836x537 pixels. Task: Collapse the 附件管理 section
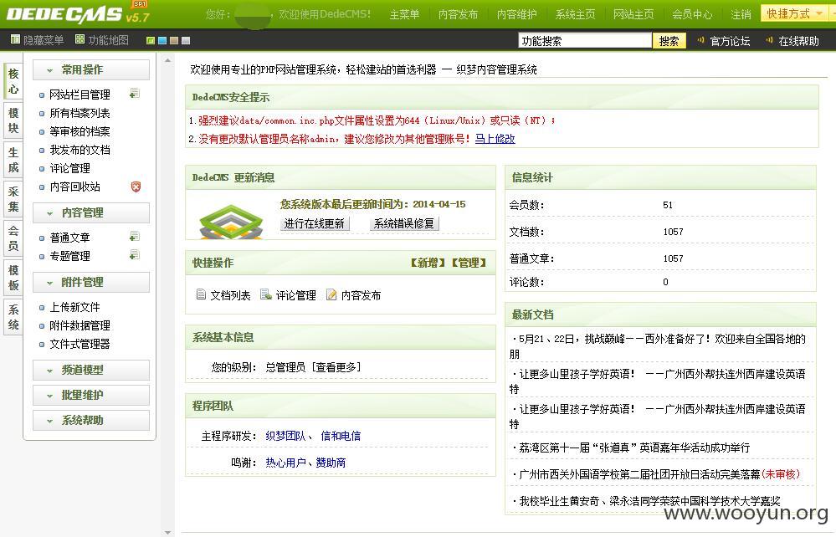click(91, 283)
